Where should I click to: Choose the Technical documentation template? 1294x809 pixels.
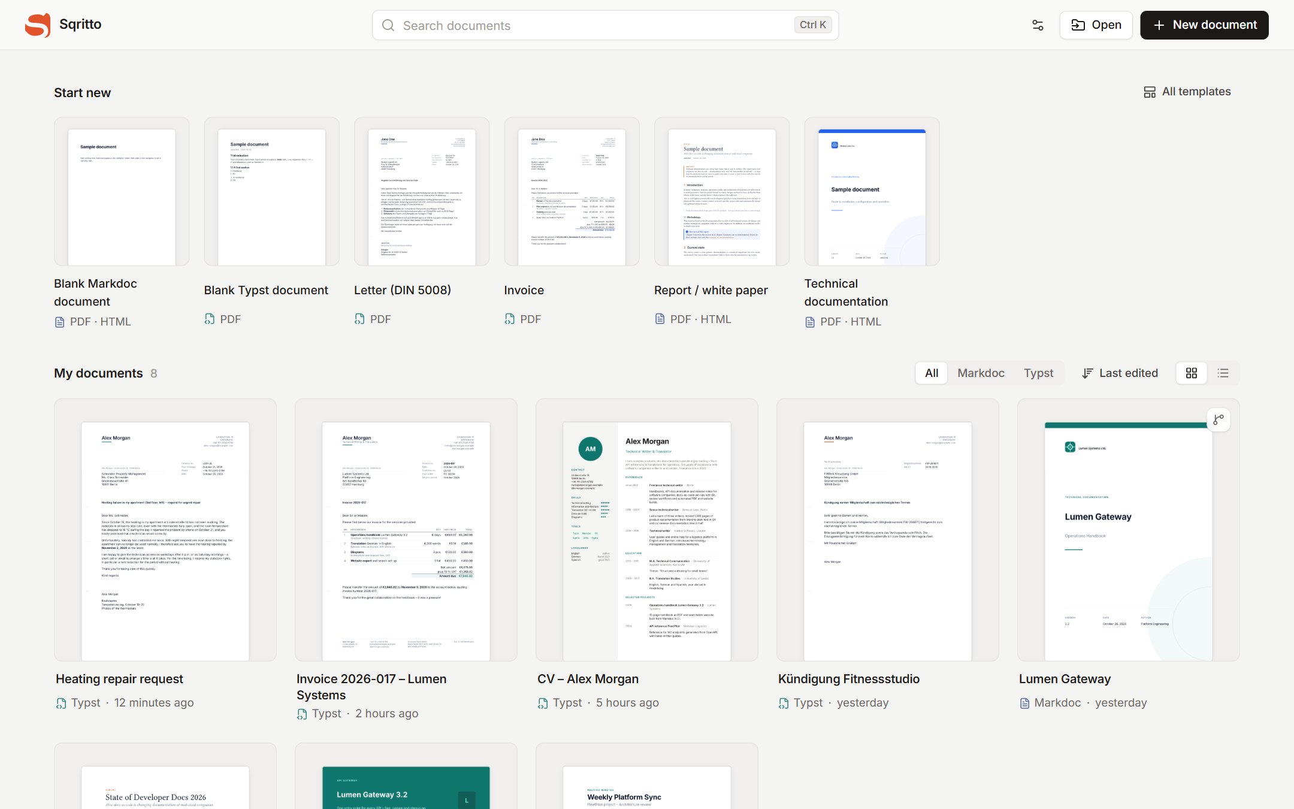pos(872,192)
